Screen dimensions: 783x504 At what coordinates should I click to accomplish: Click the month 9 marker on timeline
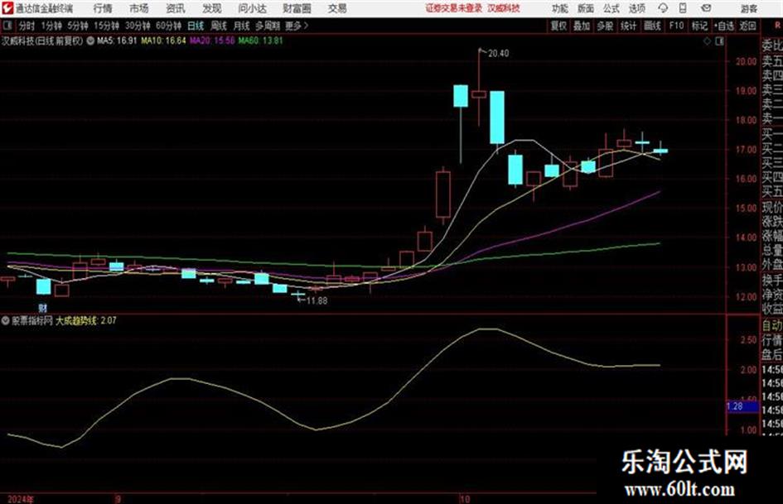pyautogui.click(x=118, y=499)
